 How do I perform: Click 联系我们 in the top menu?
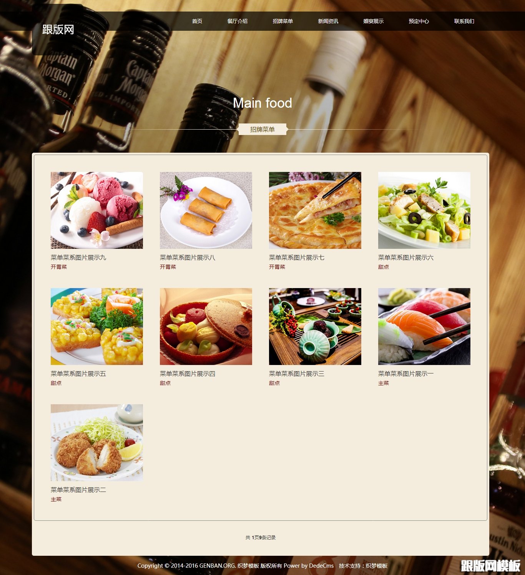point(464,21)
